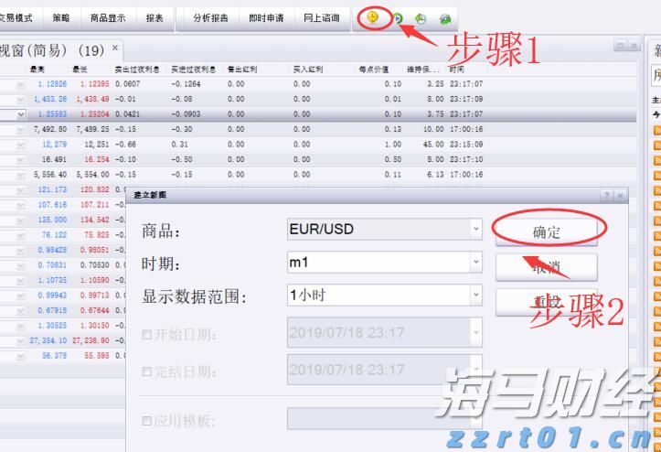Enable the 应用模板 checkbox
The image size is (661, 452).
click(146, 421)
